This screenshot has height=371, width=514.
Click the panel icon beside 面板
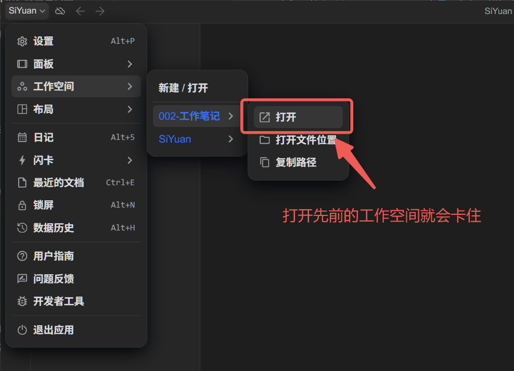[22, 64]
